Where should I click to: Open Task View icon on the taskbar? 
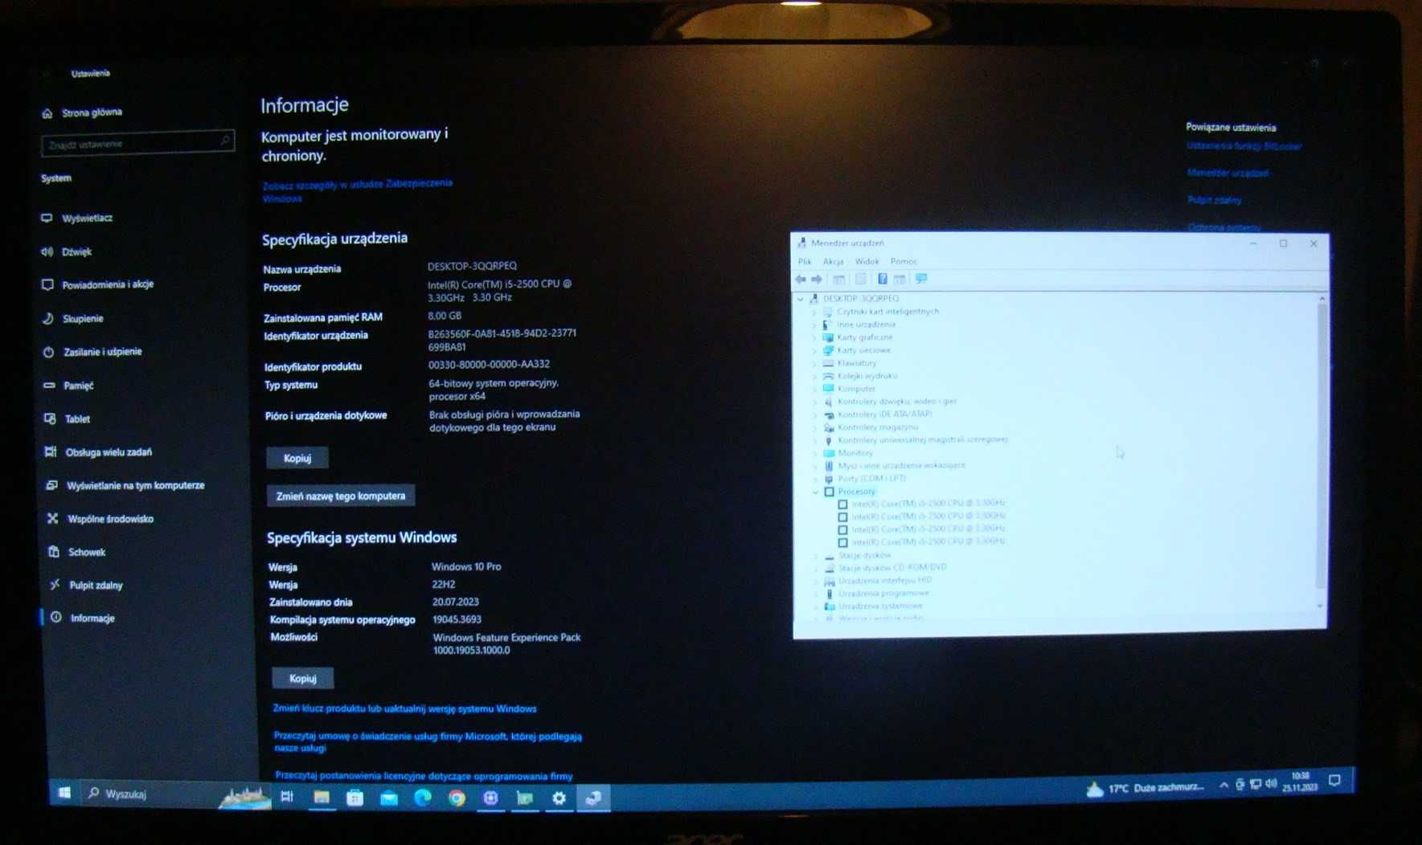[287, 796]
